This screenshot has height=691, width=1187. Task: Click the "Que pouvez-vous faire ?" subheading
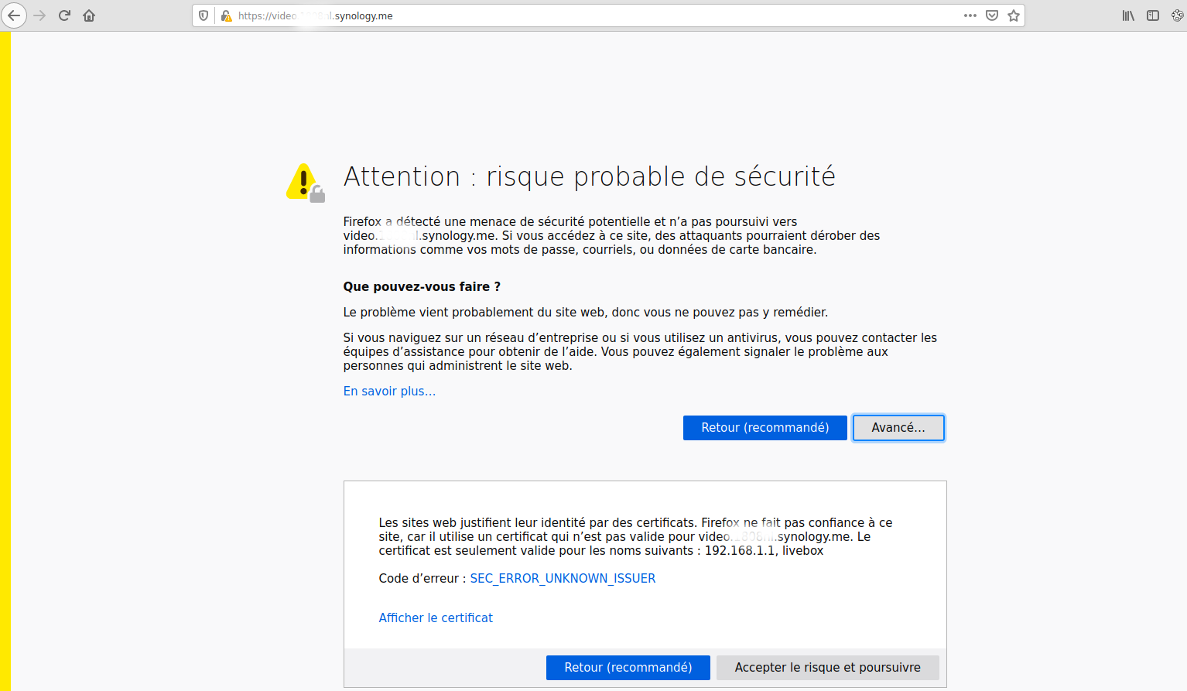(x=422, y=287)
